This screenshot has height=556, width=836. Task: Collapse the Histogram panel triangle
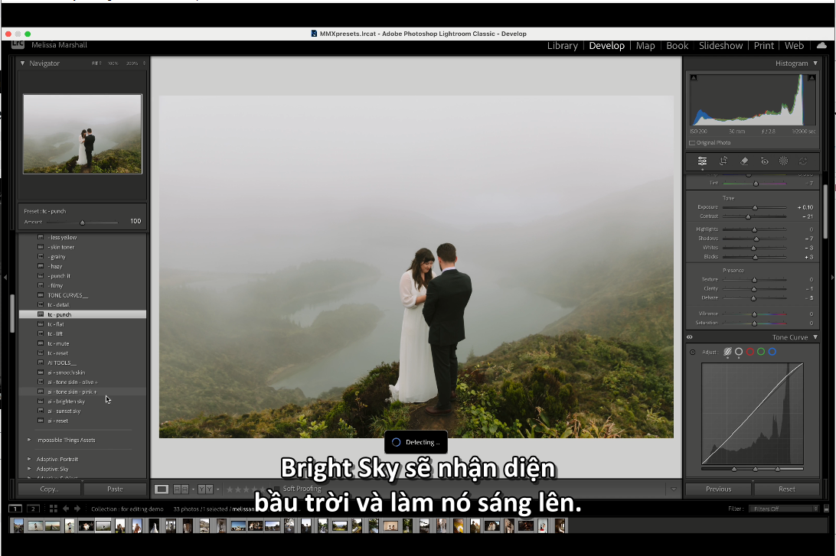click(x=815, y=63)
